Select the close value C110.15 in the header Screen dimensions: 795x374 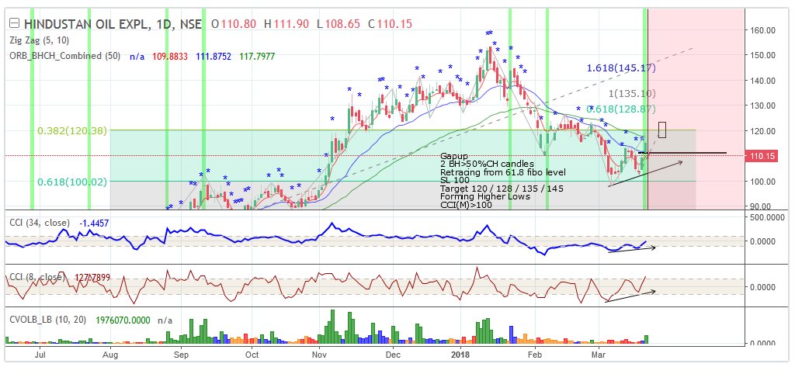390,23
